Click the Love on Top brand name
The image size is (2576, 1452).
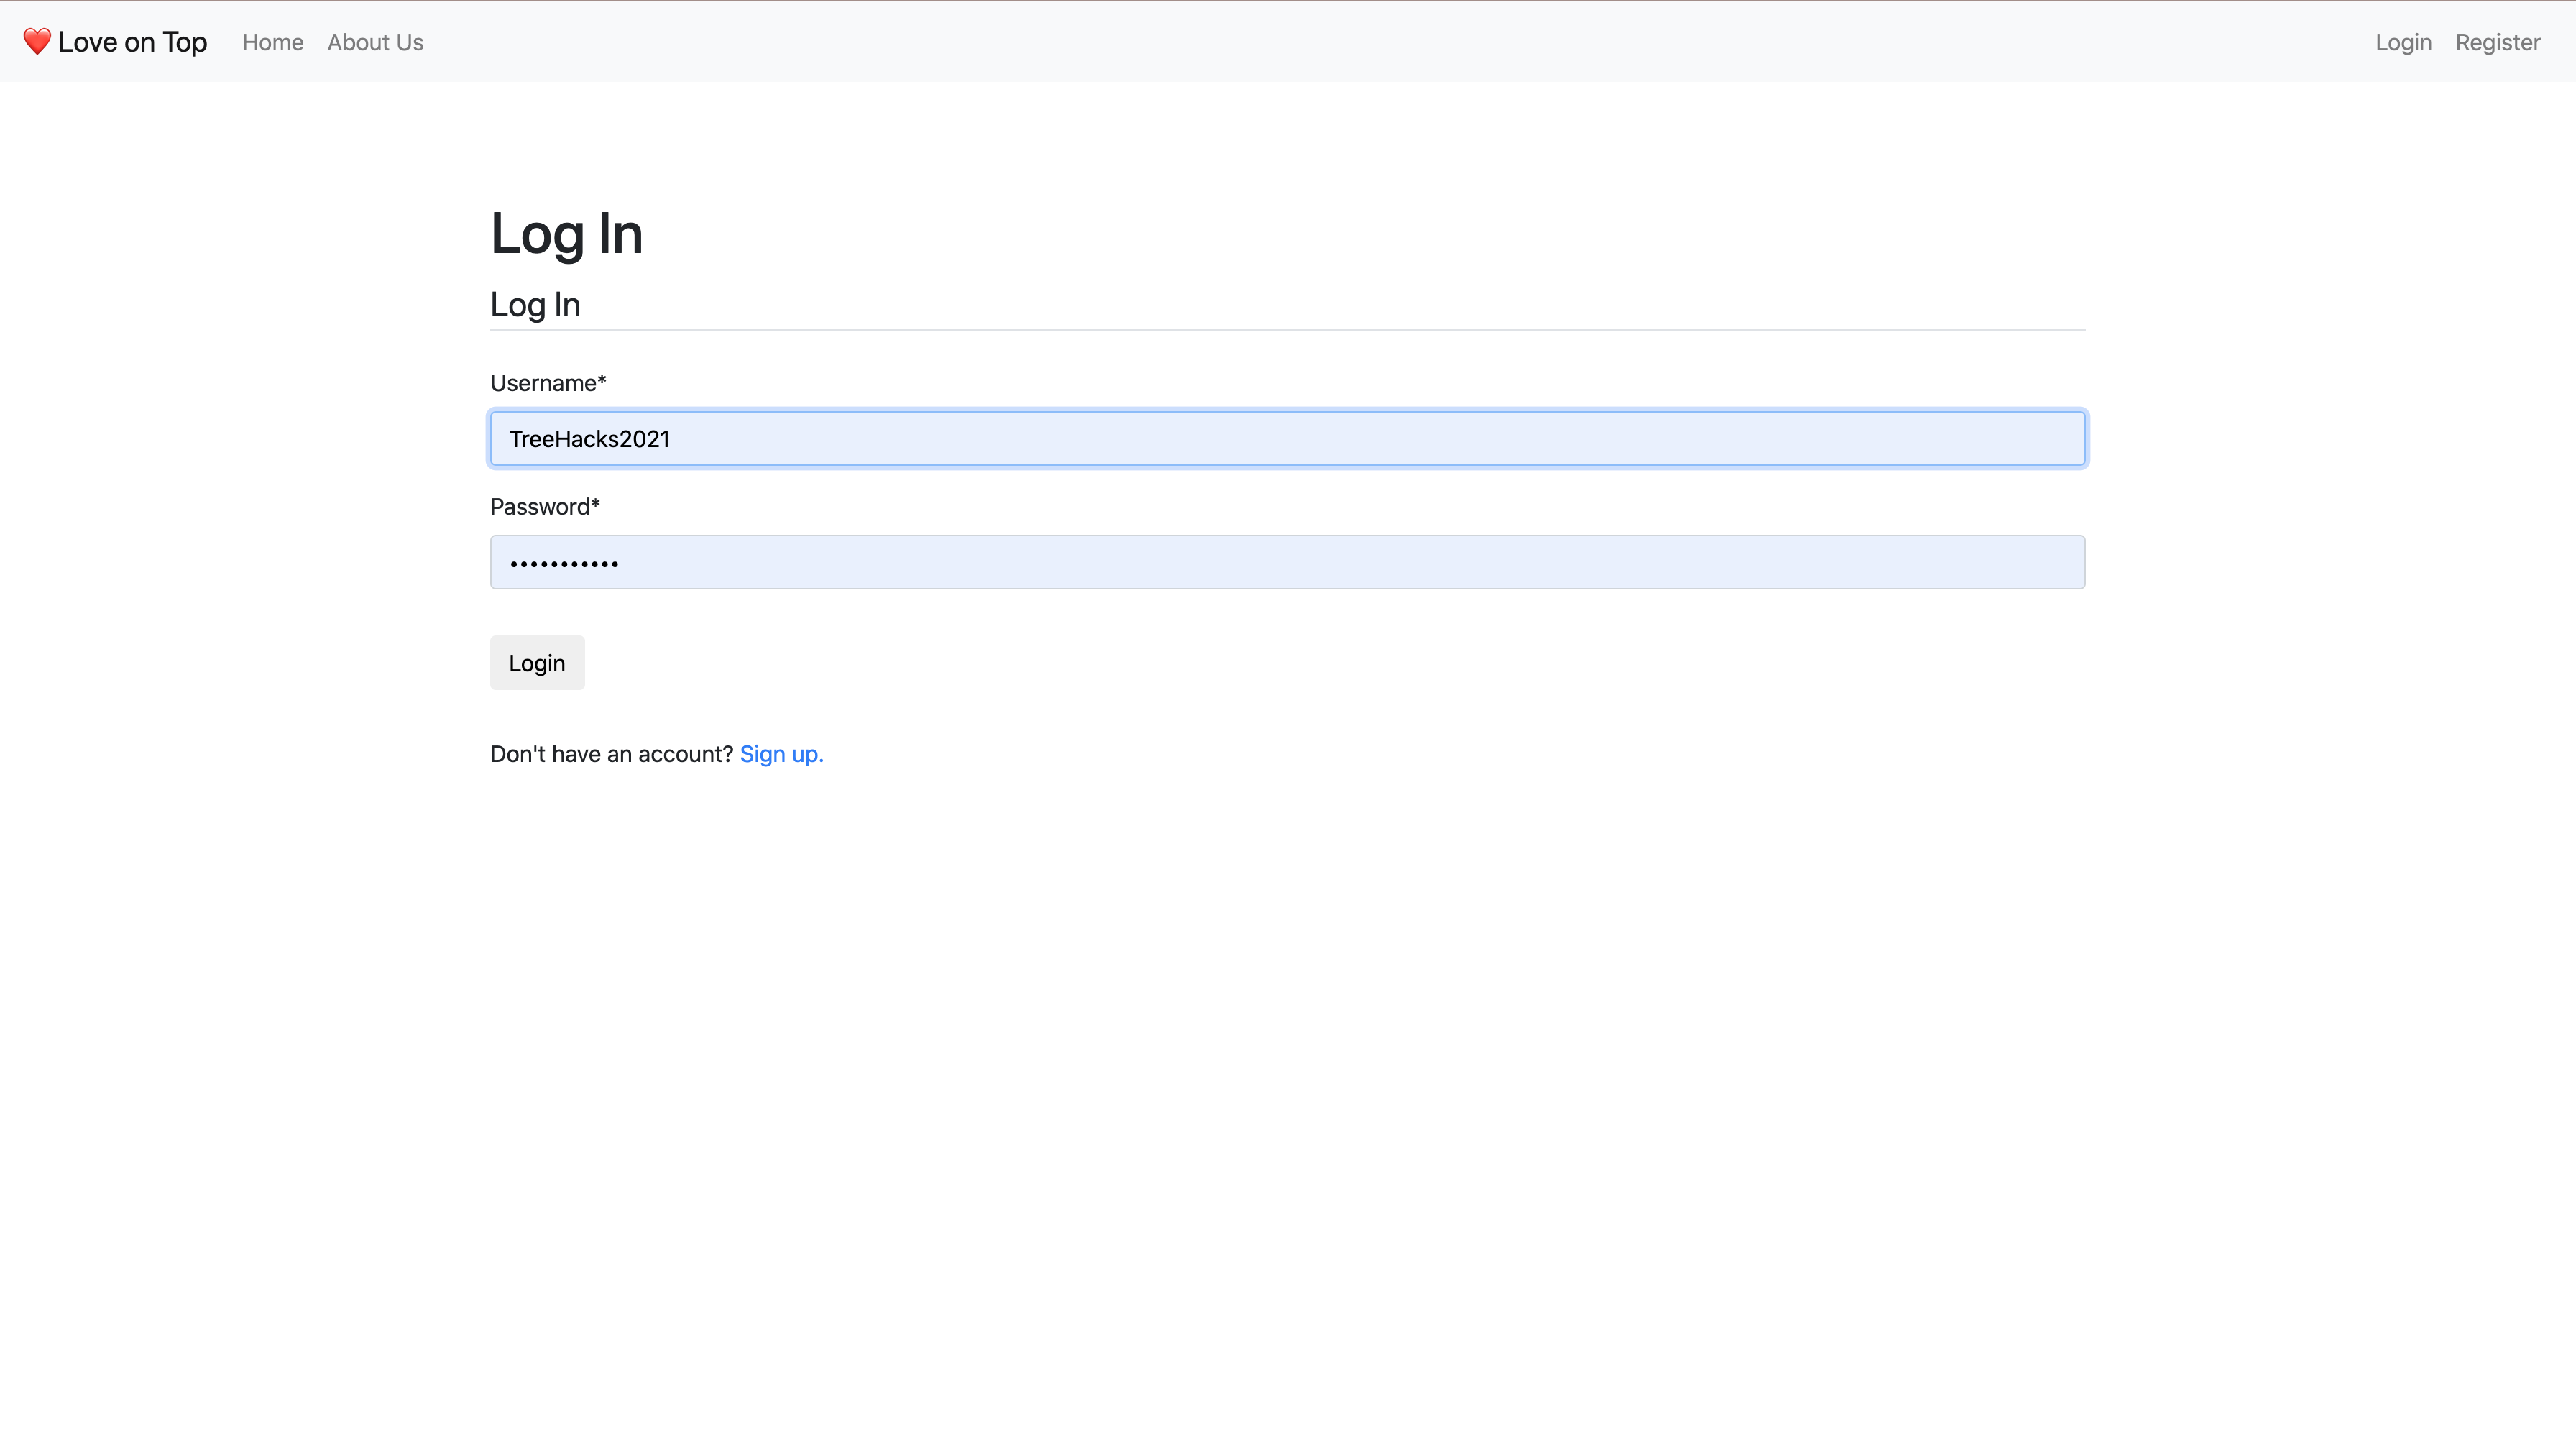coord(132,42)
